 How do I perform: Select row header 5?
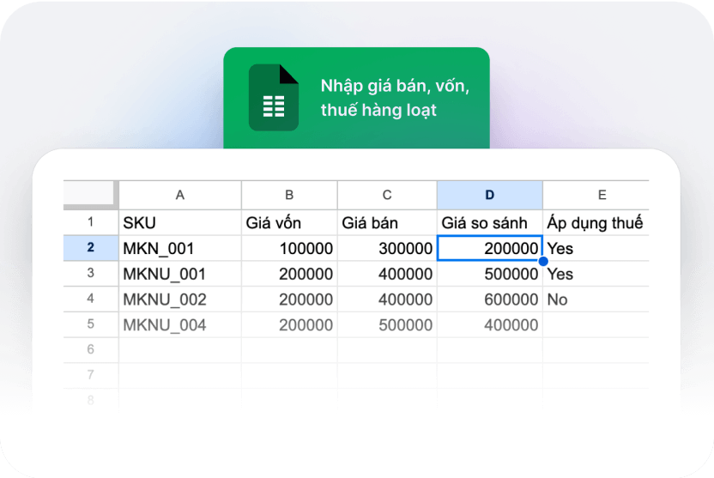click(91, 324)
